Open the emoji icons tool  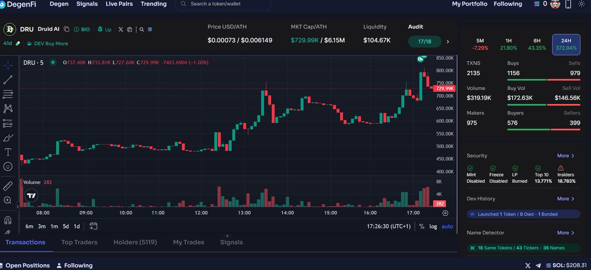[8, 167]
